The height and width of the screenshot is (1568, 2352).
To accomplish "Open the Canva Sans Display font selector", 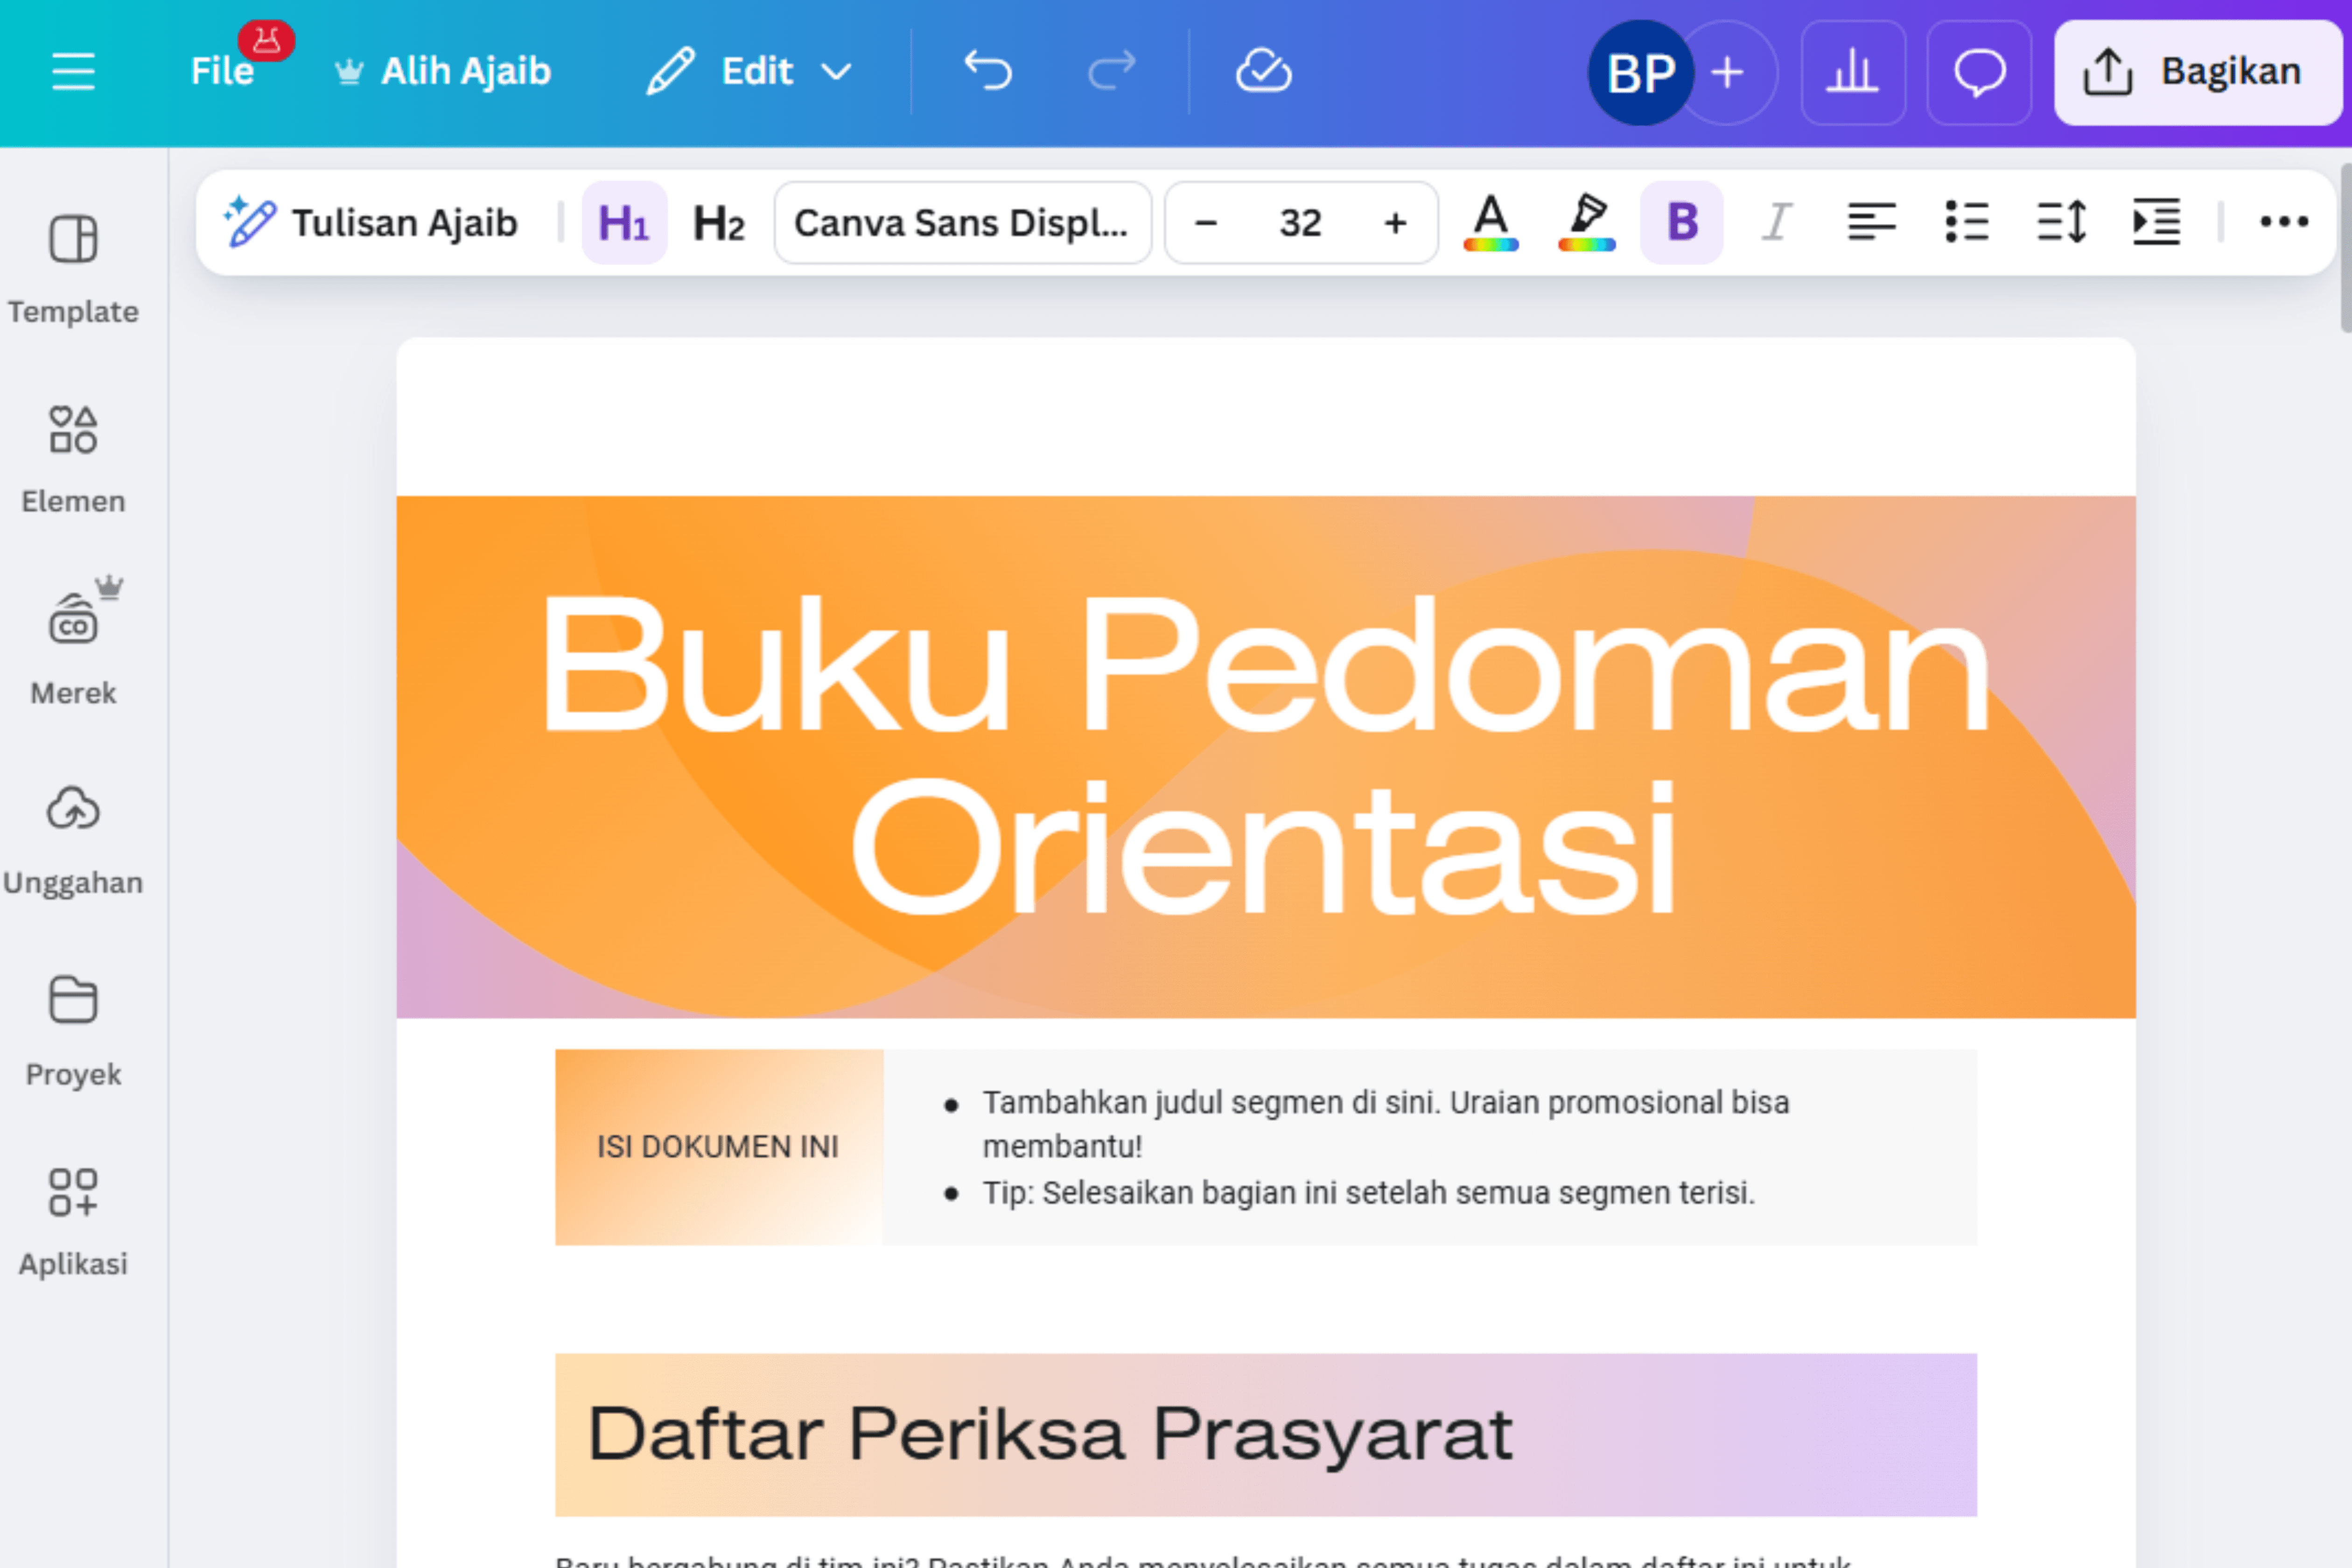I will coord(962,222).
